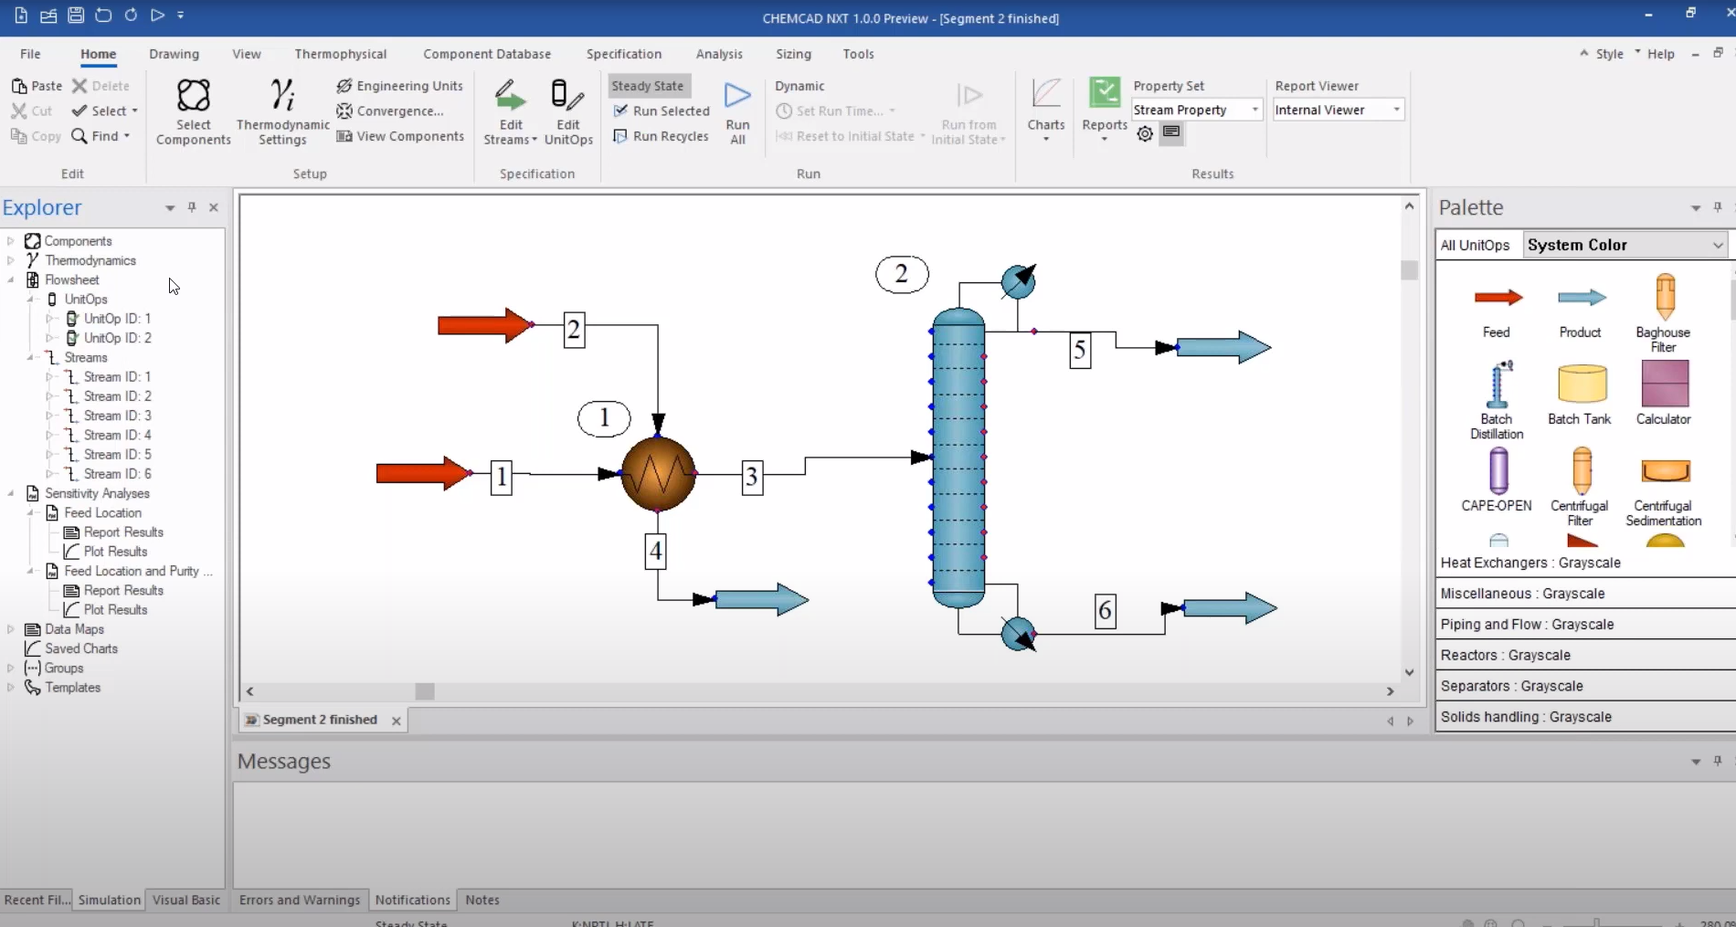Open the System Color palette dropdown

[1717, 245]
